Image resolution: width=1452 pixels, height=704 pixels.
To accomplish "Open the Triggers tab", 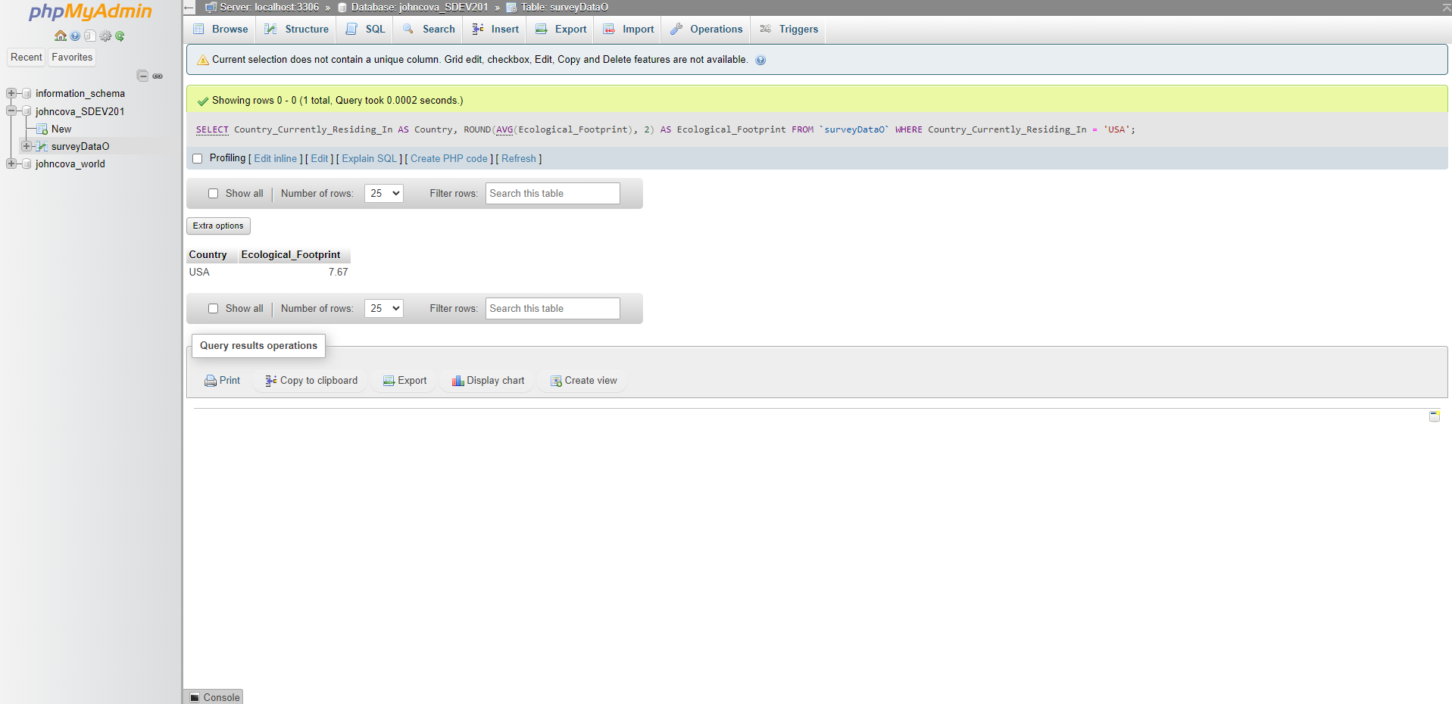I will 789,30.
